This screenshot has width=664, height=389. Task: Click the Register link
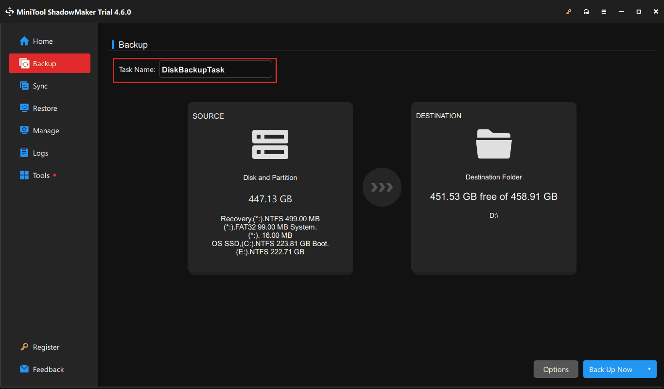pyautogui.click(x=46, y=347)
